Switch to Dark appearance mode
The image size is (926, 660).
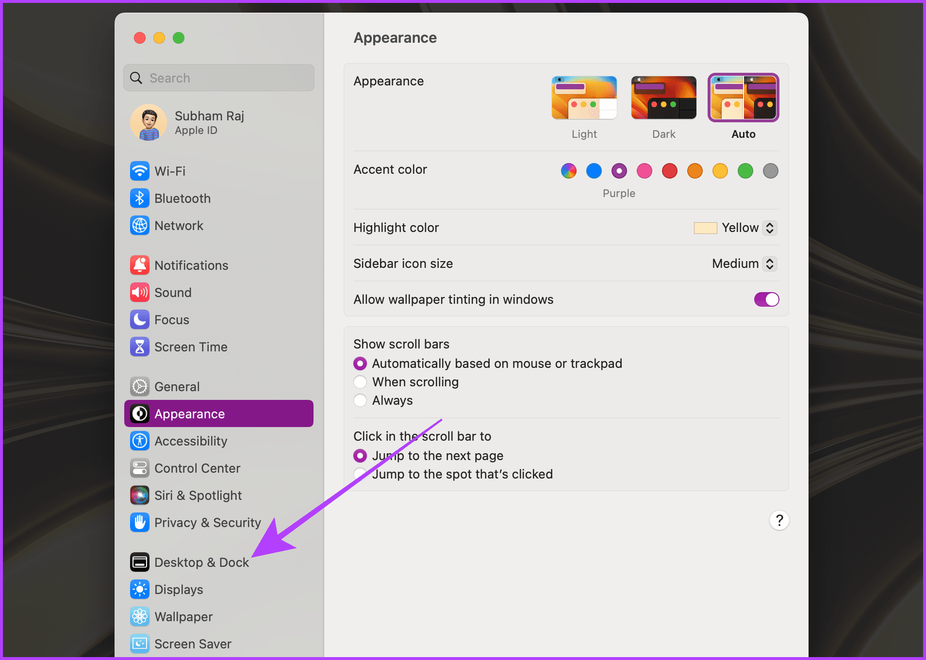pos(663,97)
